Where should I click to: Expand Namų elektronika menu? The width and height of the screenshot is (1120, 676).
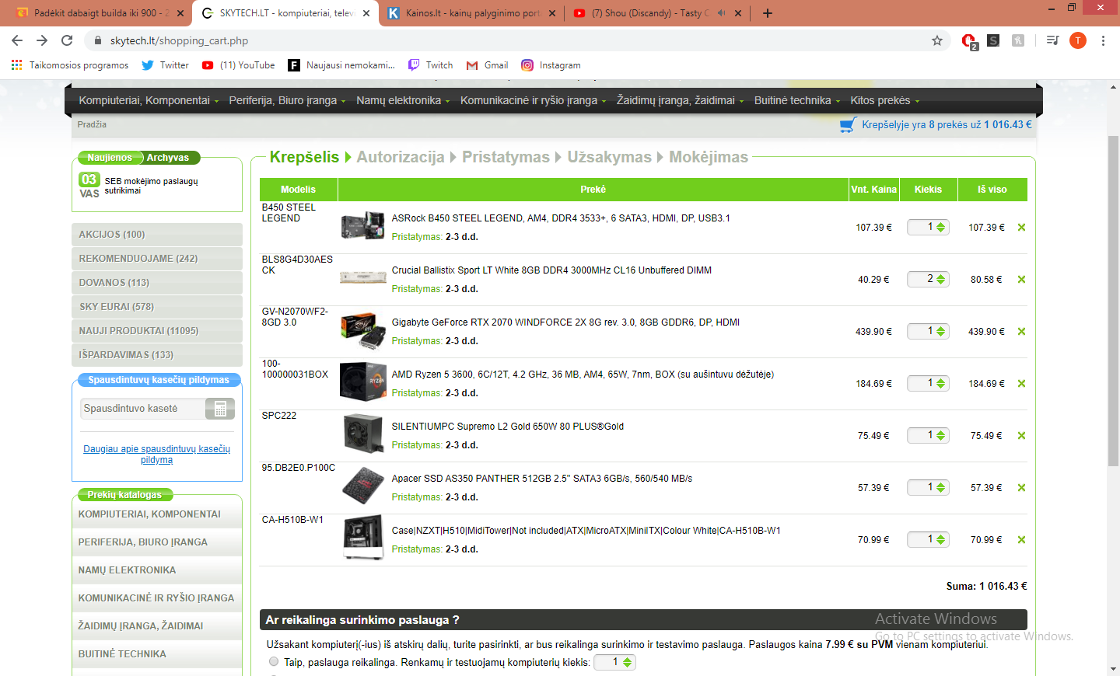[403, 100]
